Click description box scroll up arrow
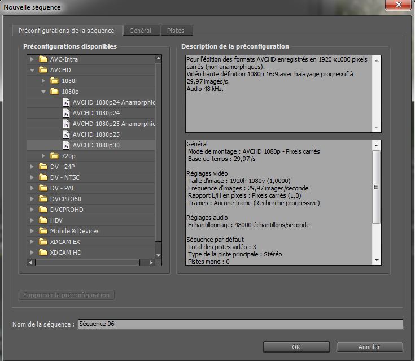The width and height of the screenshot is (415, 361). (x=377, y=60)
